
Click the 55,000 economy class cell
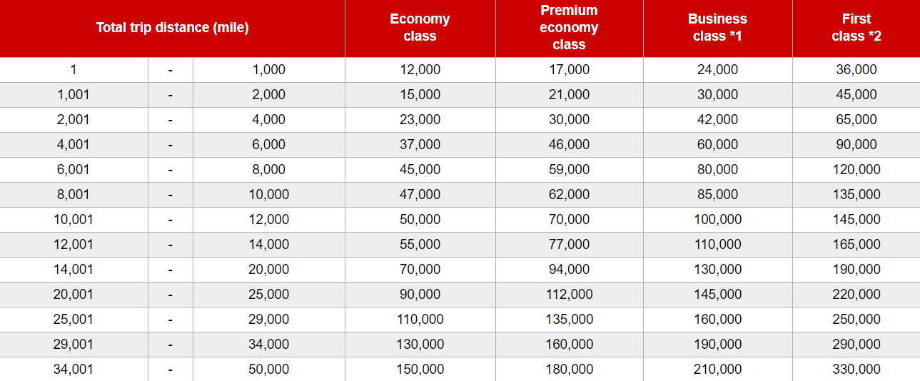click(x=420, y=245)
